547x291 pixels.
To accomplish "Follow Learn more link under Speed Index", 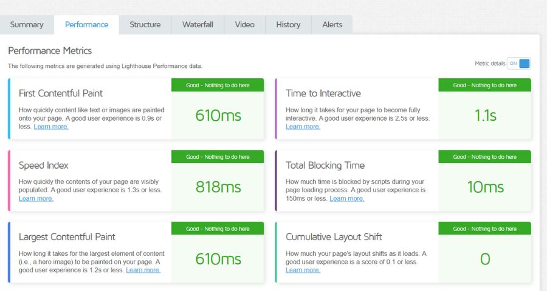I will point(36,198).
